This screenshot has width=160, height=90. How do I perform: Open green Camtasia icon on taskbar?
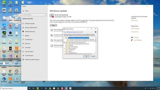pos(38,88)
